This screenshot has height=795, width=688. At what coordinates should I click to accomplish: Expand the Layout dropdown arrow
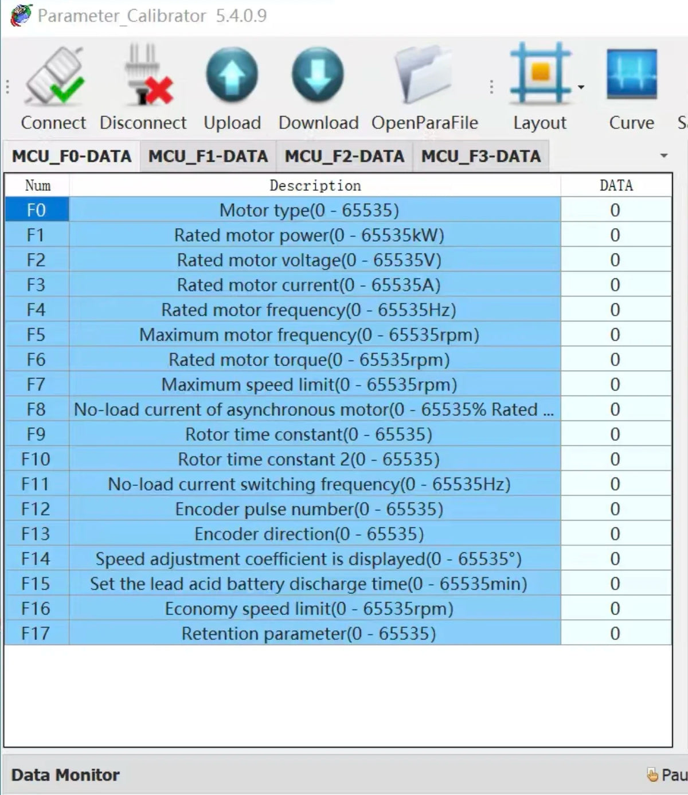click(581, 87)
